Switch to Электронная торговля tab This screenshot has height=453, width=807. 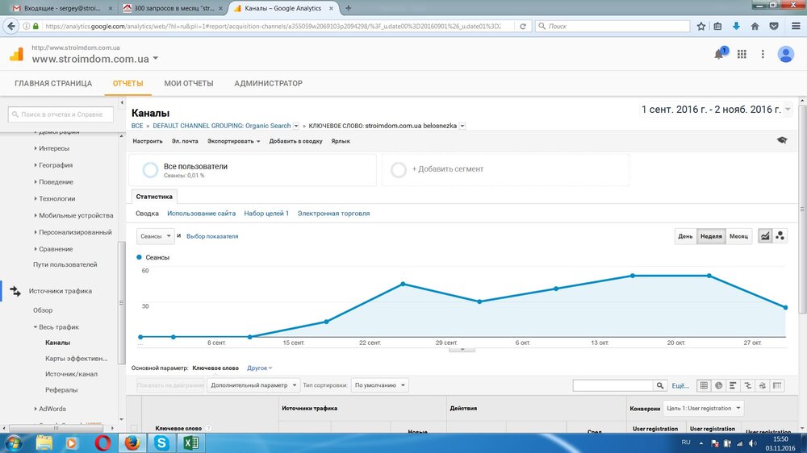333,214
